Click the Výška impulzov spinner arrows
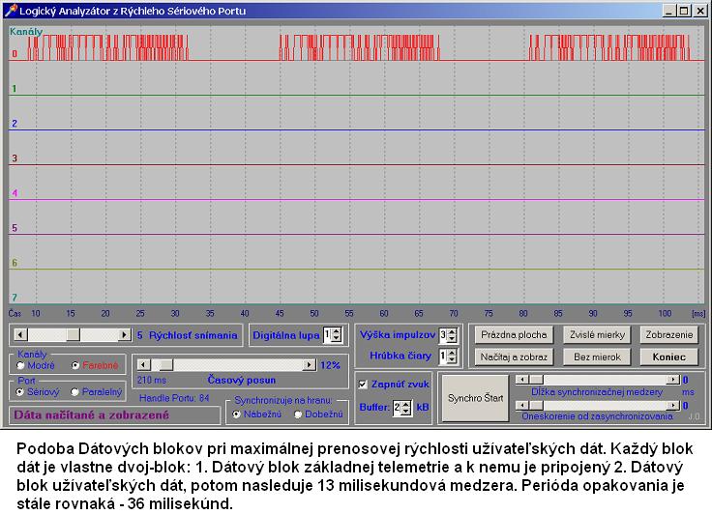 [452, 335]
